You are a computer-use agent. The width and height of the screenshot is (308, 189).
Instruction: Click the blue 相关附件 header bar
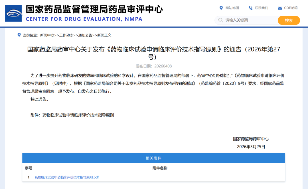point(153,158)
